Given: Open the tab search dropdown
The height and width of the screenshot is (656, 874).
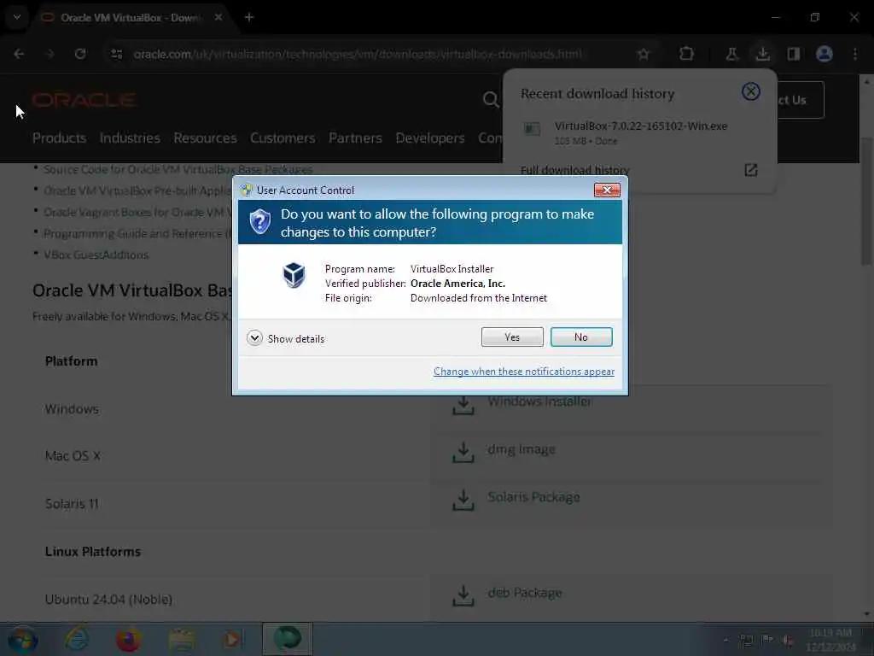Looking at the screenshot, I should [x=17, y=17].
